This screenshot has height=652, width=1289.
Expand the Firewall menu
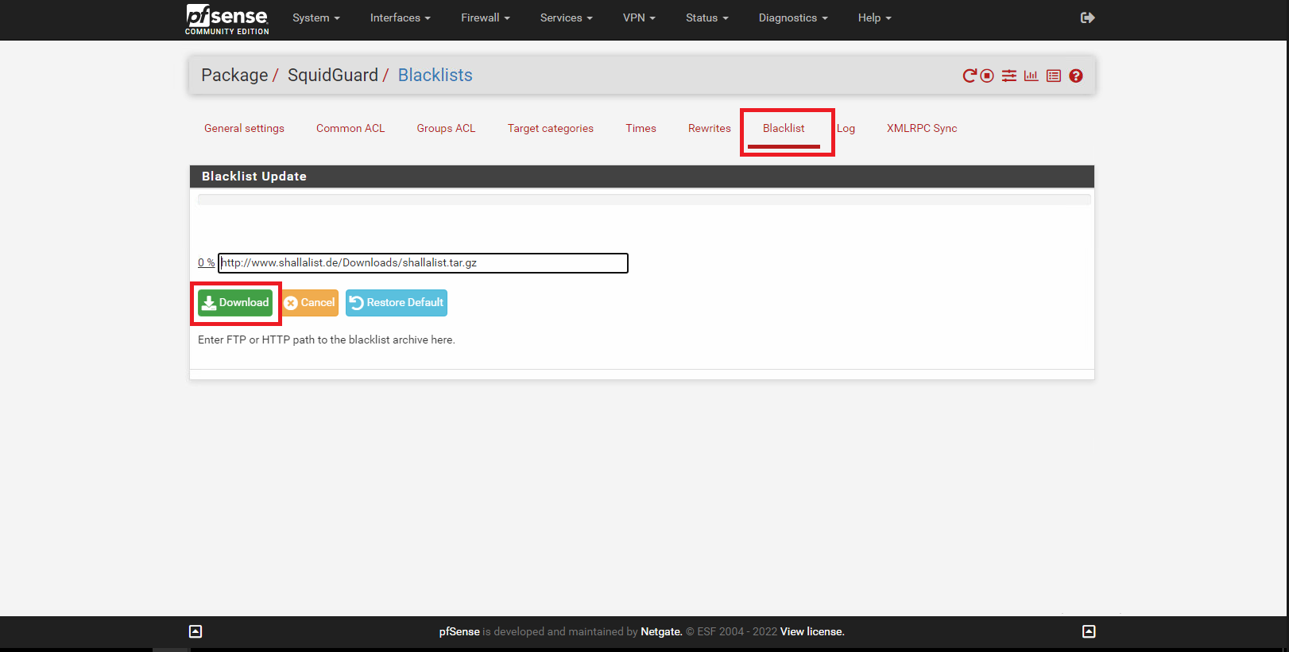pos(486,17)
